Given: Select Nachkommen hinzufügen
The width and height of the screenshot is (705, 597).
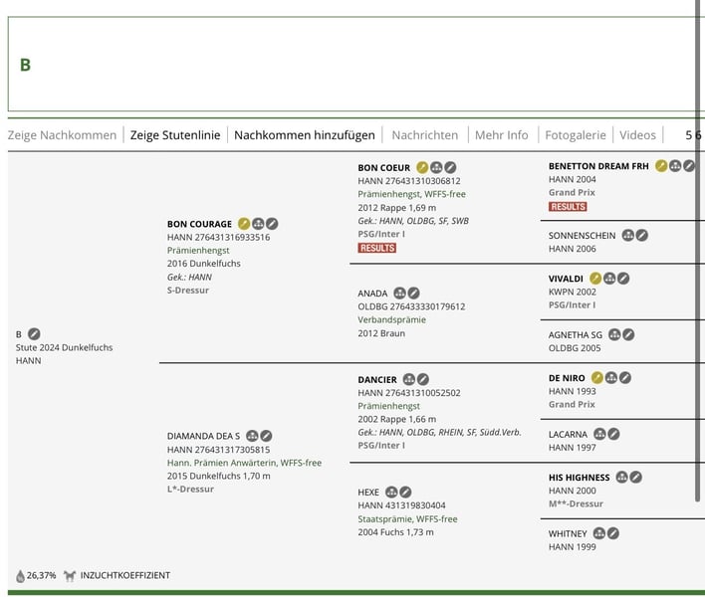Looking at the screenshot, I should click(305, 135).
